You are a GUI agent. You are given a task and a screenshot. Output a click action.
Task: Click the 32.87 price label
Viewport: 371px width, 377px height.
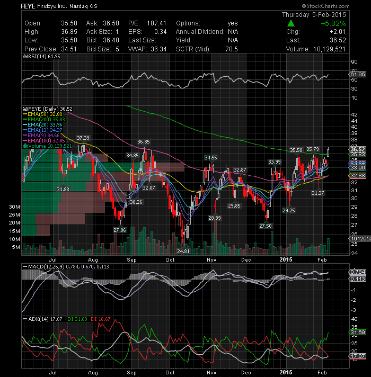point(240,170)
